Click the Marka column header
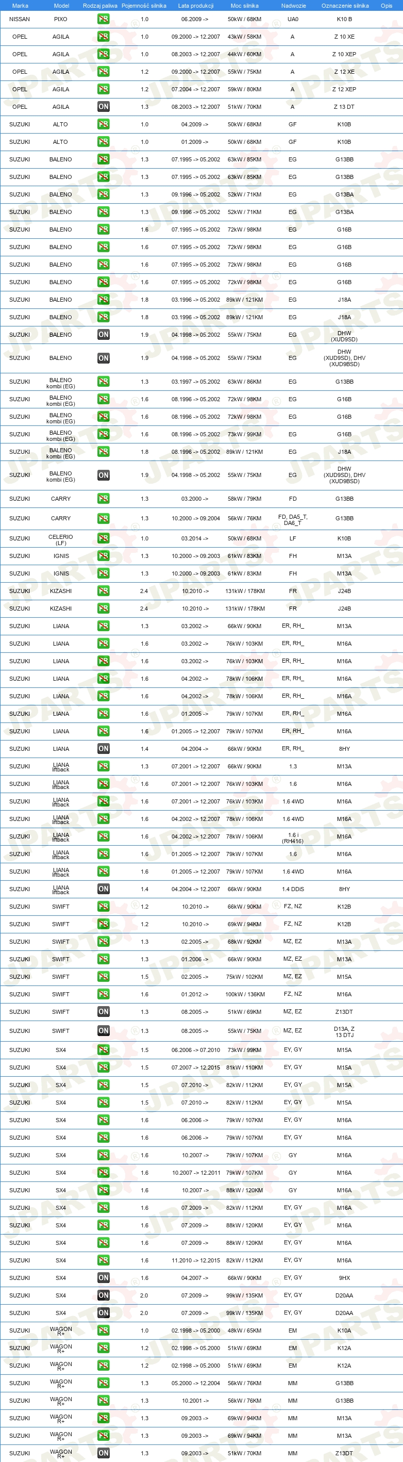This screenshot has width=403, height=1462. (x=20, y=6)
